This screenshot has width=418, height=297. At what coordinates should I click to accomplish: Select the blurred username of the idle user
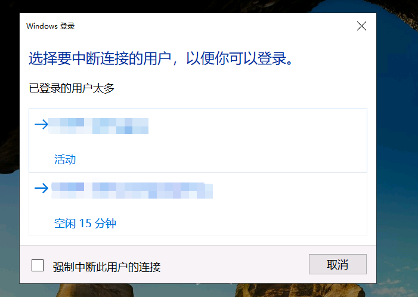tap(132, 191)
